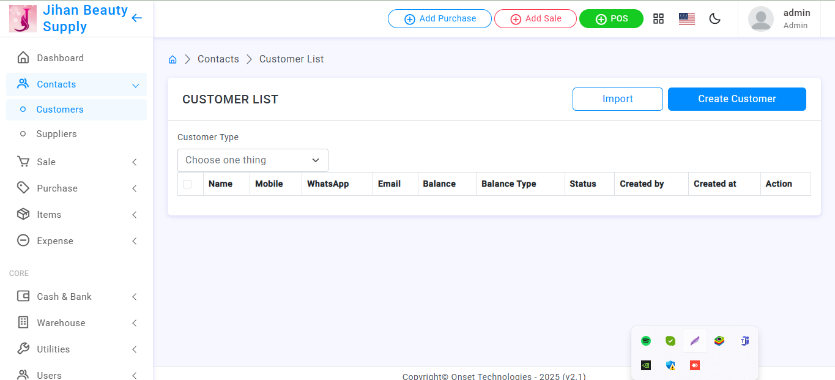Click the NVIDIA tray icon
This screenshot has height=380, width=835.
pos(646,365)
